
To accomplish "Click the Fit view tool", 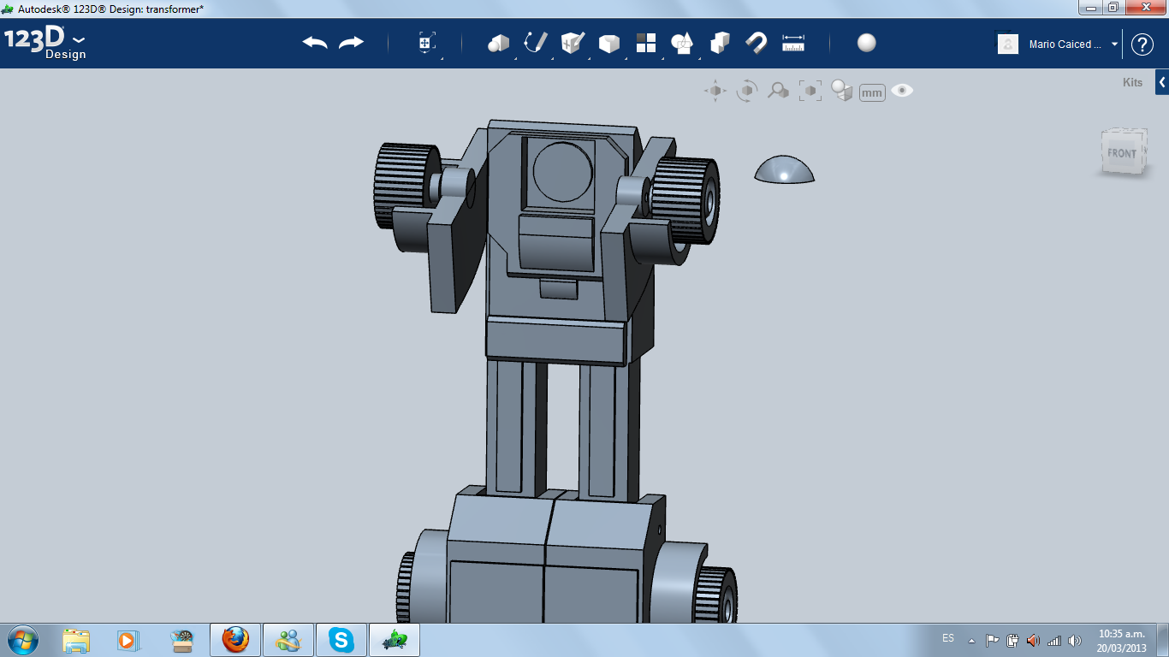I will pos(810,91).
